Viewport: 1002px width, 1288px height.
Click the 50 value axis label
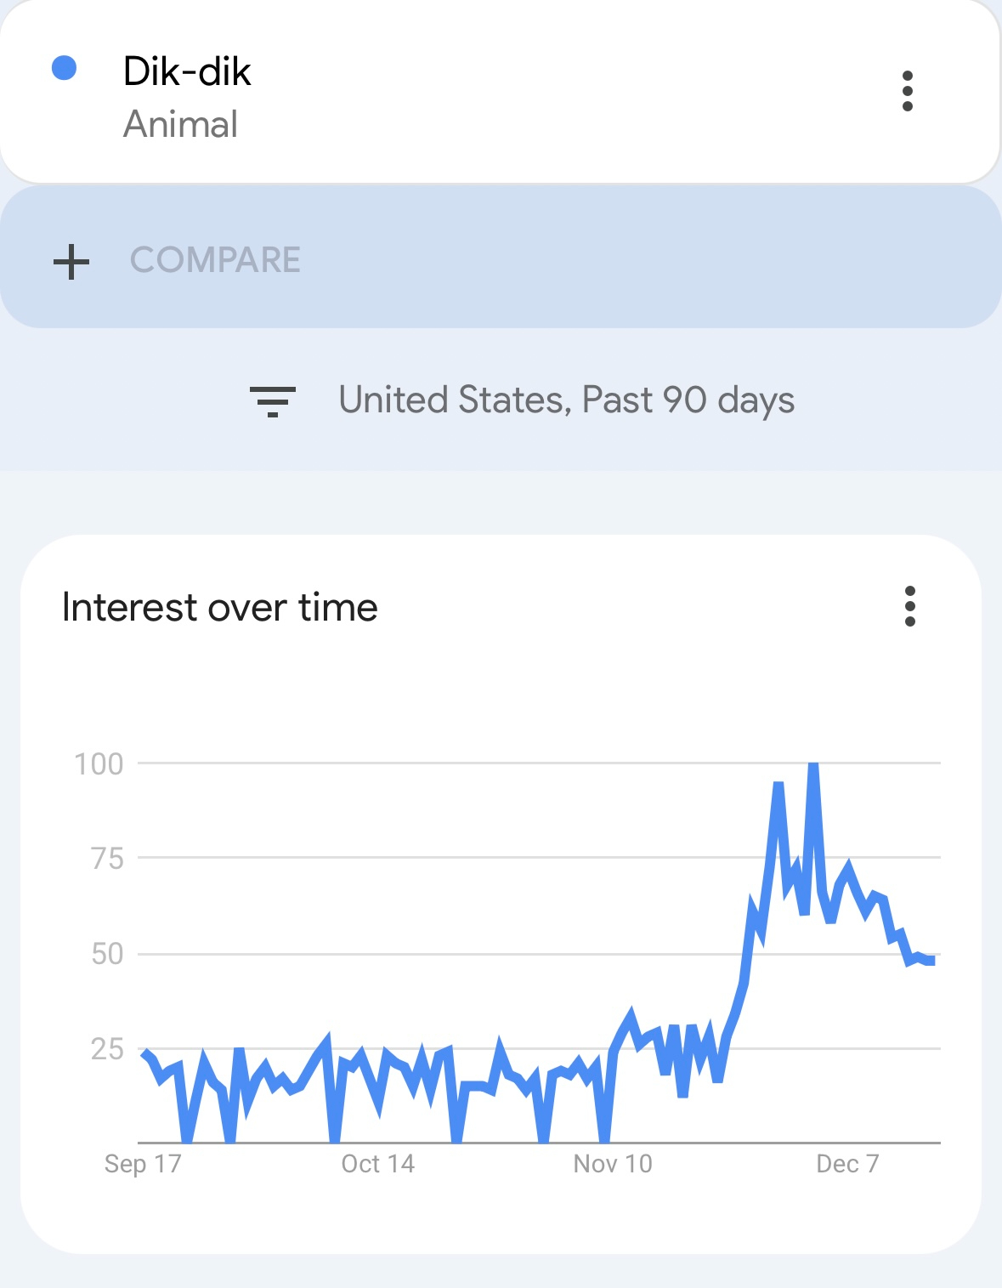pos(107,954)
